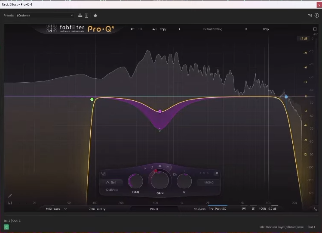Select next band with right chevron
Image resolution: width=322 pixels, height=233 pixels.
(208, 173)
